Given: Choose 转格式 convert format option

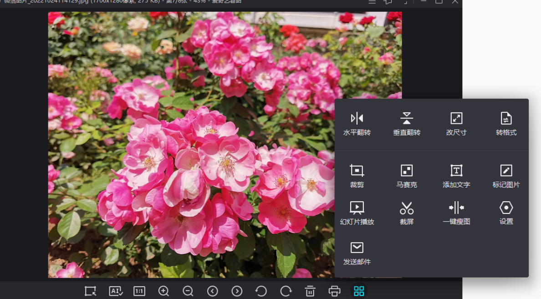Looking at the screenshot, I should click(506, 124).
